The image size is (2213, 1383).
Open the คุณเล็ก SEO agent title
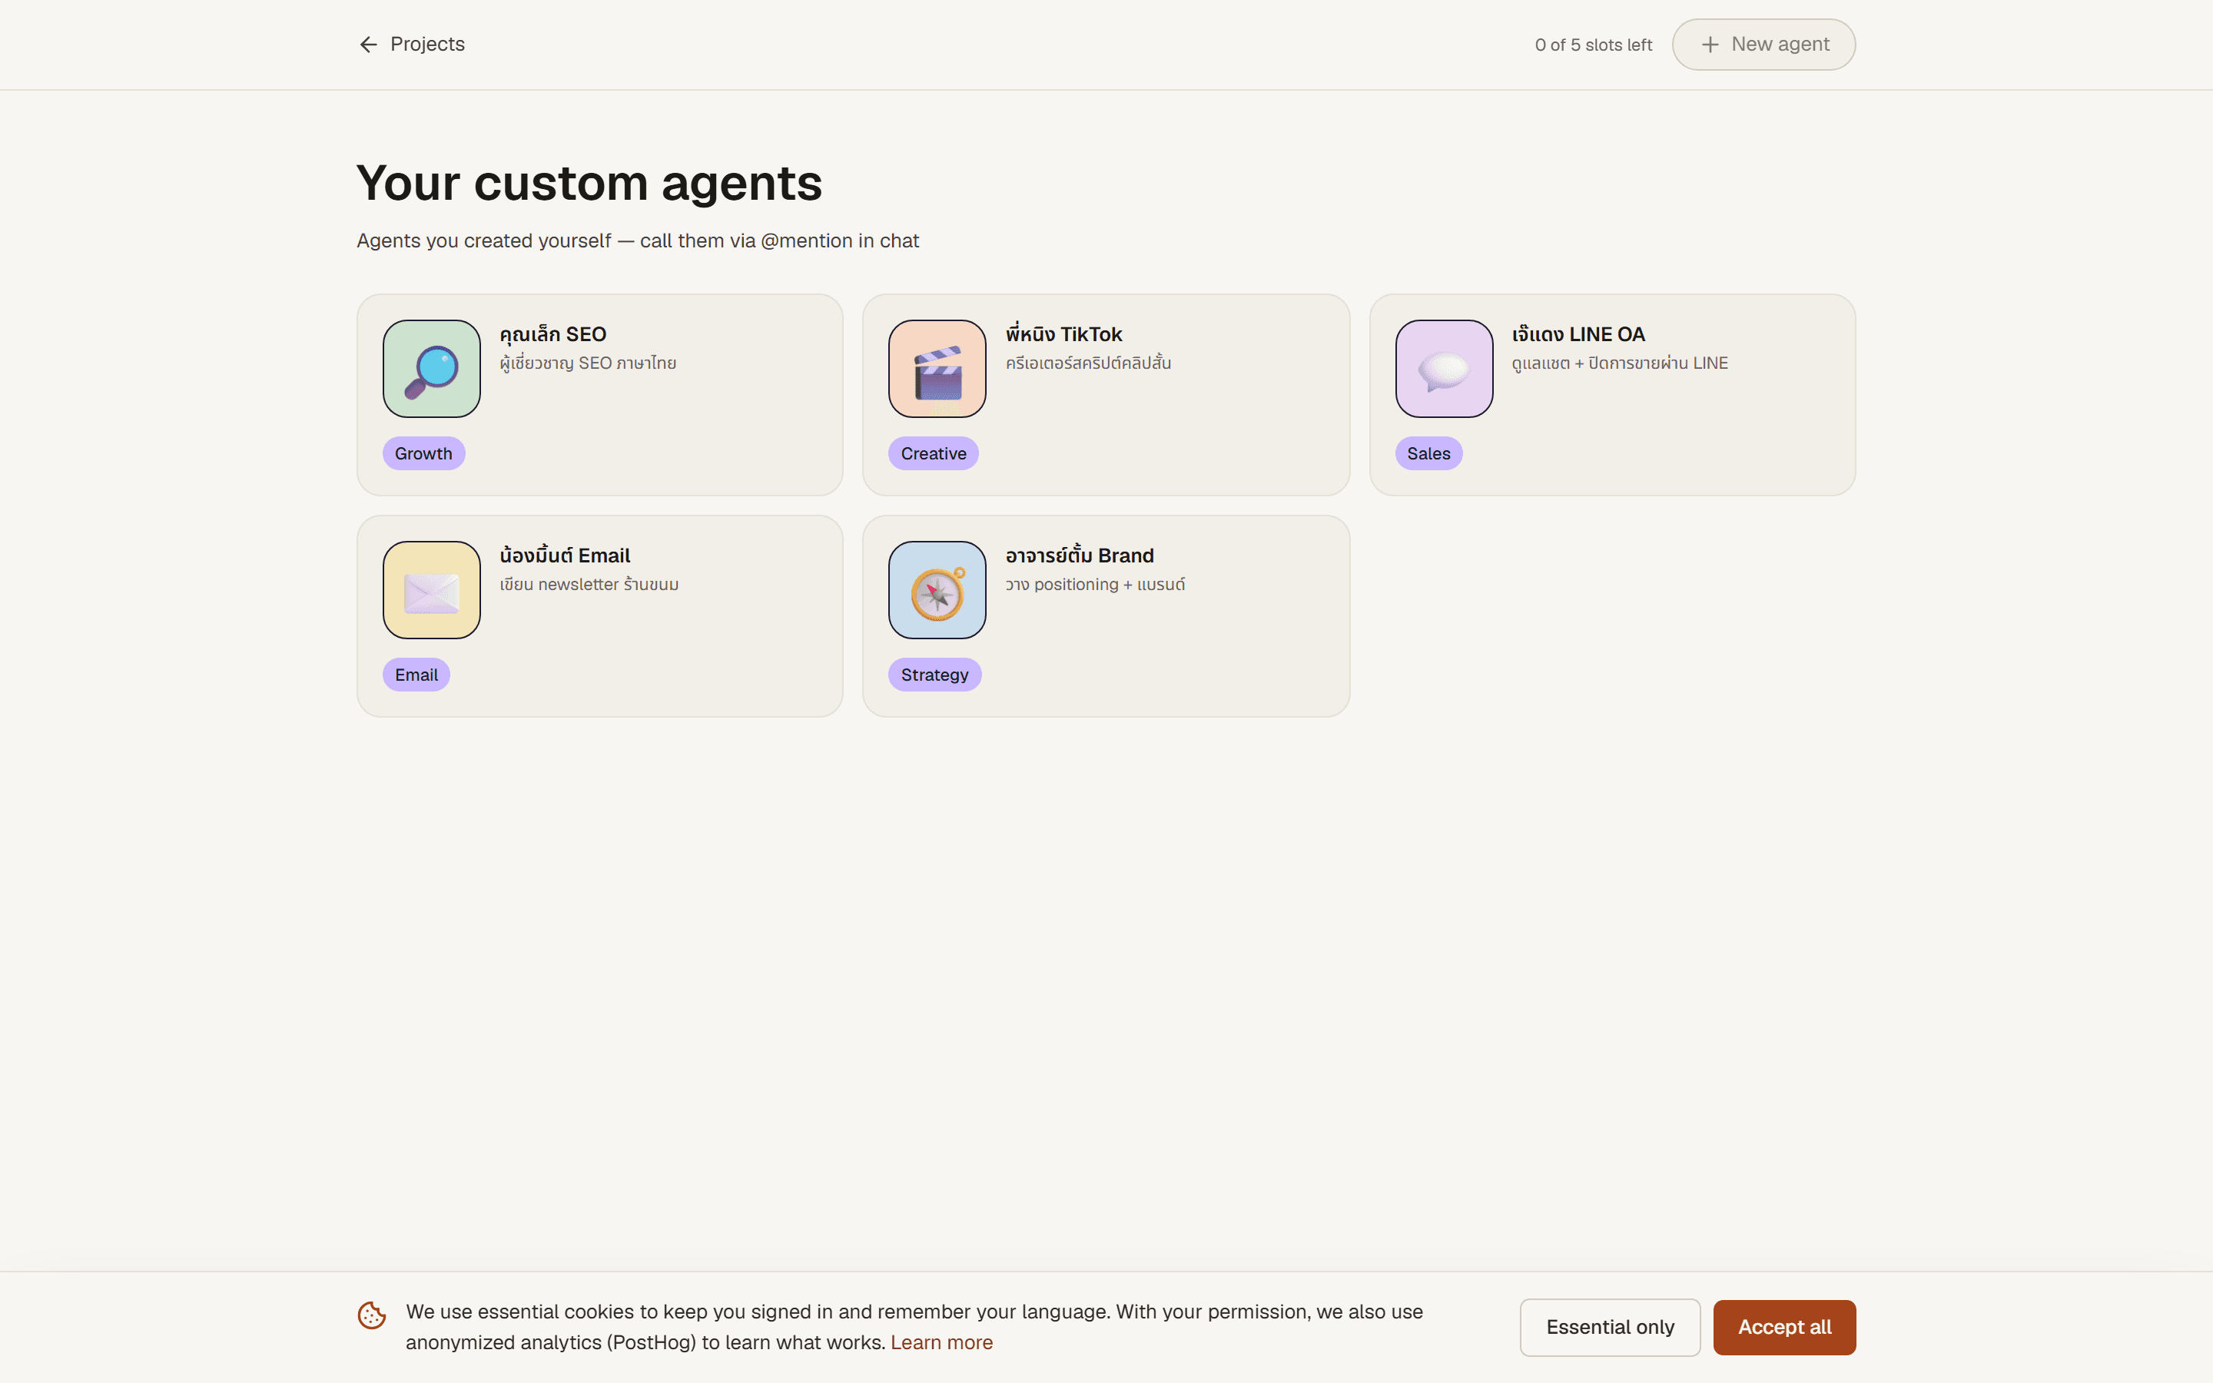pos(553,334)
